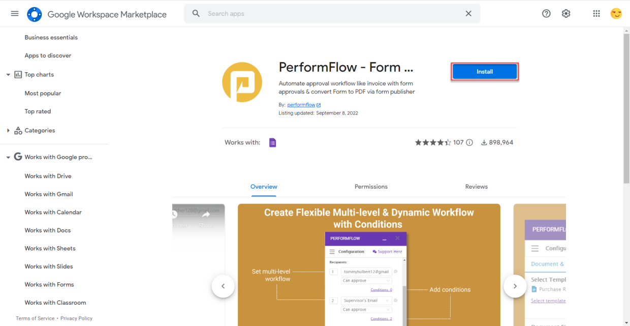Advance the screenshot carousel with right arrow
Screen dimensions: 630x326
(x=515, y=286)
